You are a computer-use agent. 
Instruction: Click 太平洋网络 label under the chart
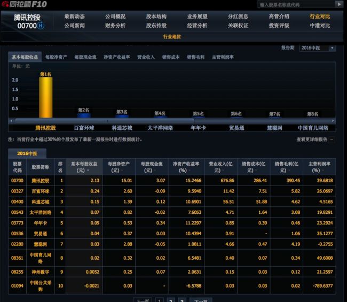coord(160,128)
